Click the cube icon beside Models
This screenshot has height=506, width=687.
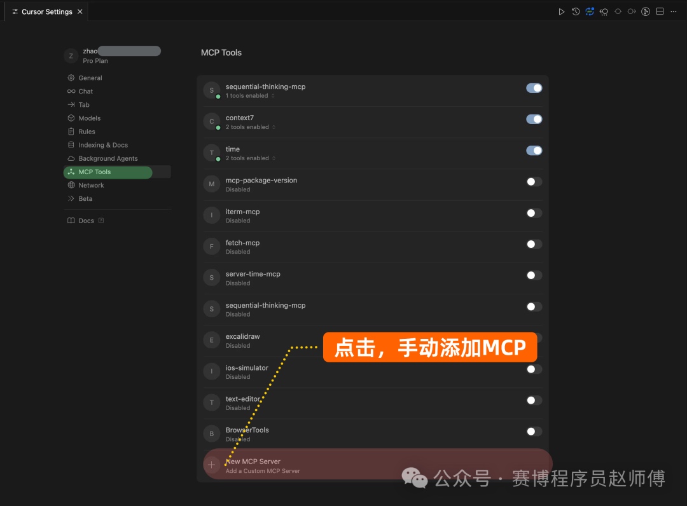coord(71,118)
